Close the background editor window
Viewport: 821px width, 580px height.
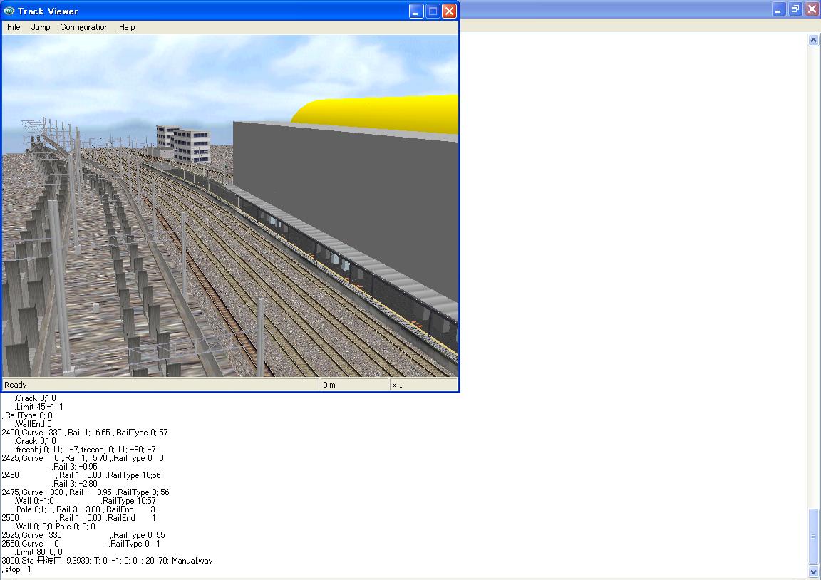point(812,9)
